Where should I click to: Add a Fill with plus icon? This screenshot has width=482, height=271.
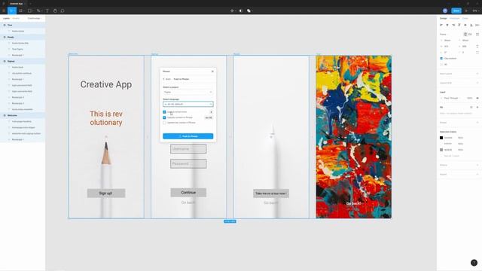click(x=477, y=107)
